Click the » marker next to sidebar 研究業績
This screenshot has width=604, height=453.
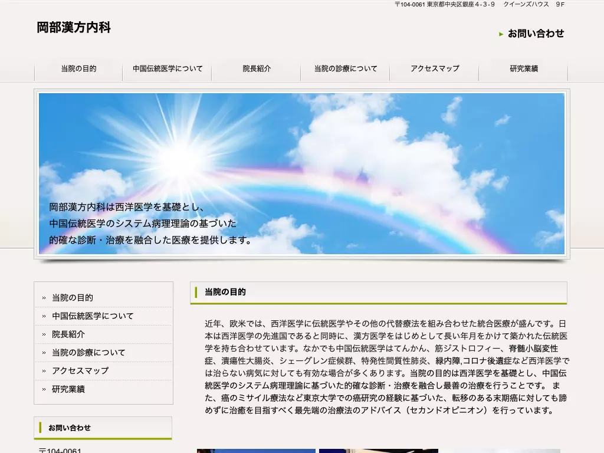(44, 389)
